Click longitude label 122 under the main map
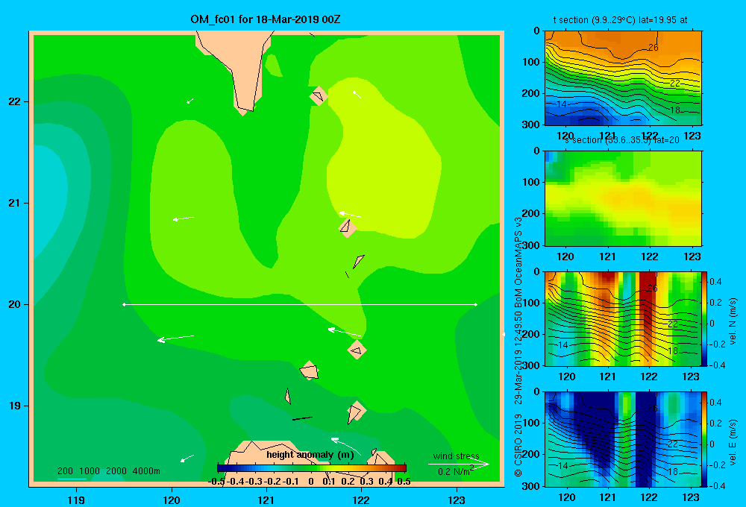The height and width of the screenshot is (507, 746). (361, 500)
